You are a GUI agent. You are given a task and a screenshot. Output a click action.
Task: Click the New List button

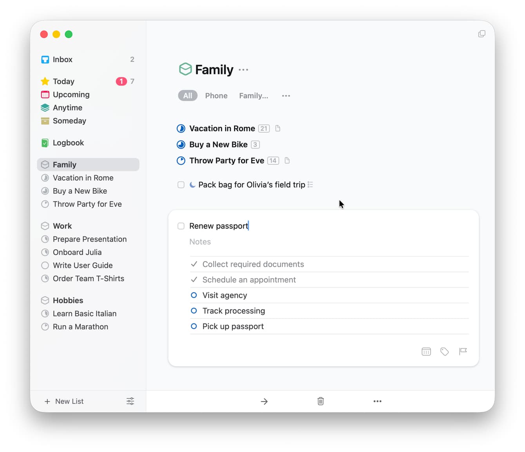[64, 401]
